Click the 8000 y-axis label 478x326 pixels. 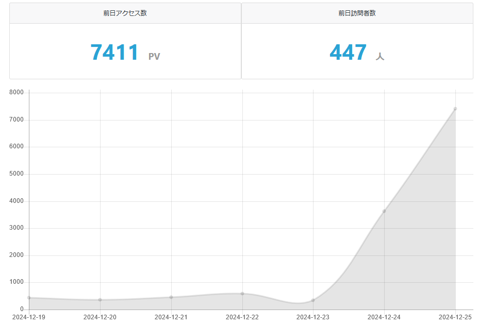click(x=17, y=92)
